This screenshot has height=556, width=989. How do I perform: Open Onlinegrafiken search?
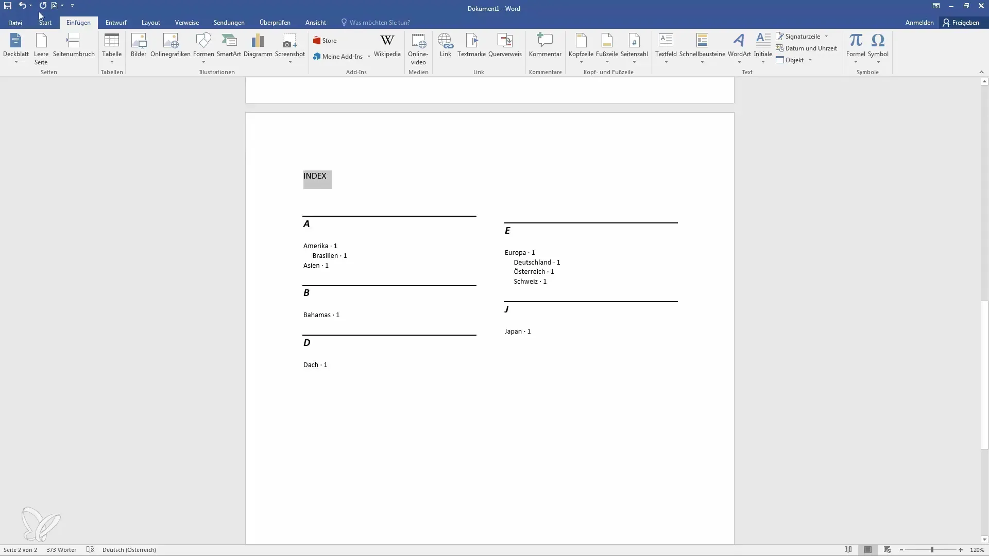click(170, 45)
